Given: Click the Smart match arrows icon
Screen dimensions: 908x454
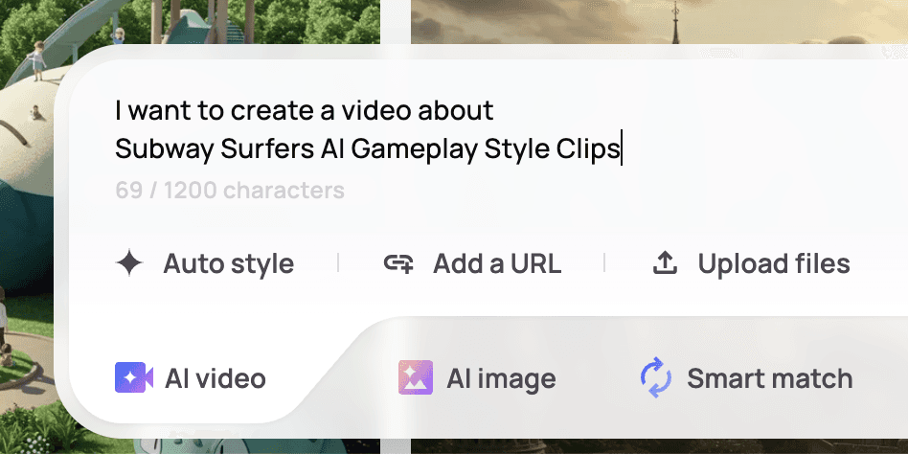Looking at the screenshot, I should click(656, 377).
